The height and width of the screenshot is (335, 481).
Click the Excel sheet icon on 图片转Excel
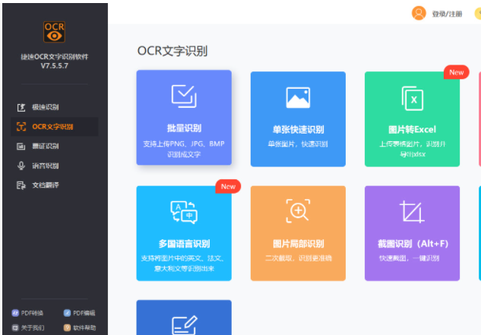click(413, 98)
